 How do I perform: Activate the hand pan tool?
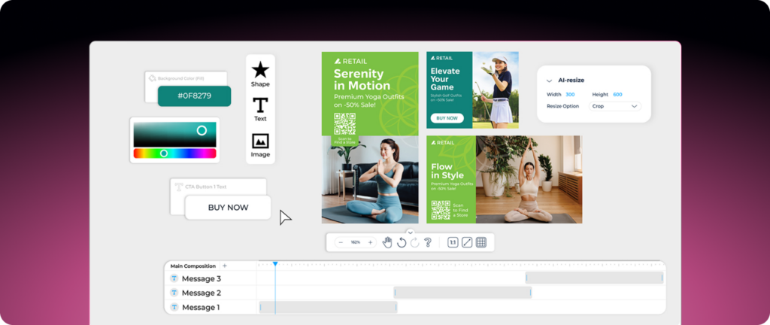387,242
